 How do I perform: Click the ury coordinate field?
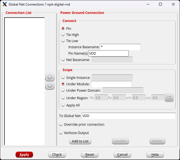point(158,98)
